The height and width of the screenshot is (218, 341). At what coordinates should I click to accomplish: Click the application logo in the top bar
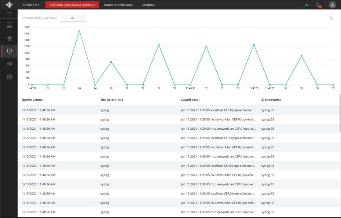coord(9,4)
